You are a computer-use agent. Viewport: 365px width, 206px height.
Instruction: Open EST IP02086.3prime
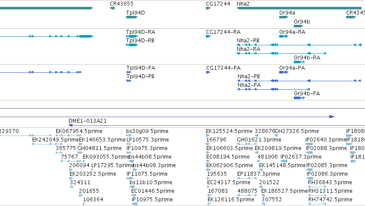(327, 174)
